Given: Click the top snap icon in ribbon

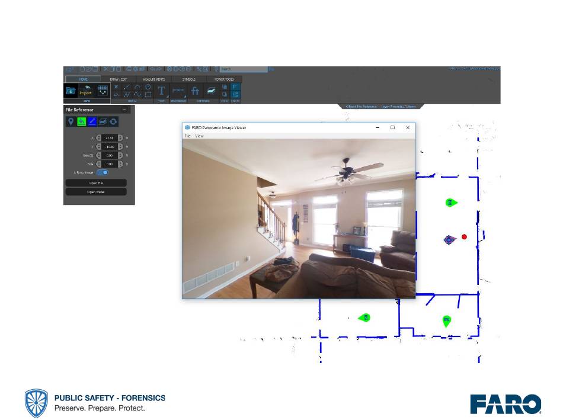Looking at the screenshot, I should point(235,87).
